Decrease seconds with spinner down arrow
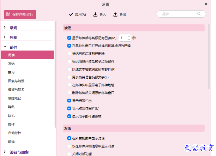 pos(129,40)
